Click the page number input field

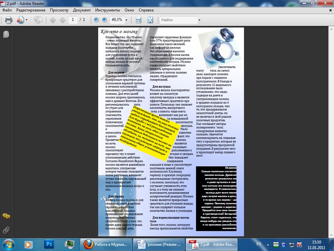click(x=72, y=20)
